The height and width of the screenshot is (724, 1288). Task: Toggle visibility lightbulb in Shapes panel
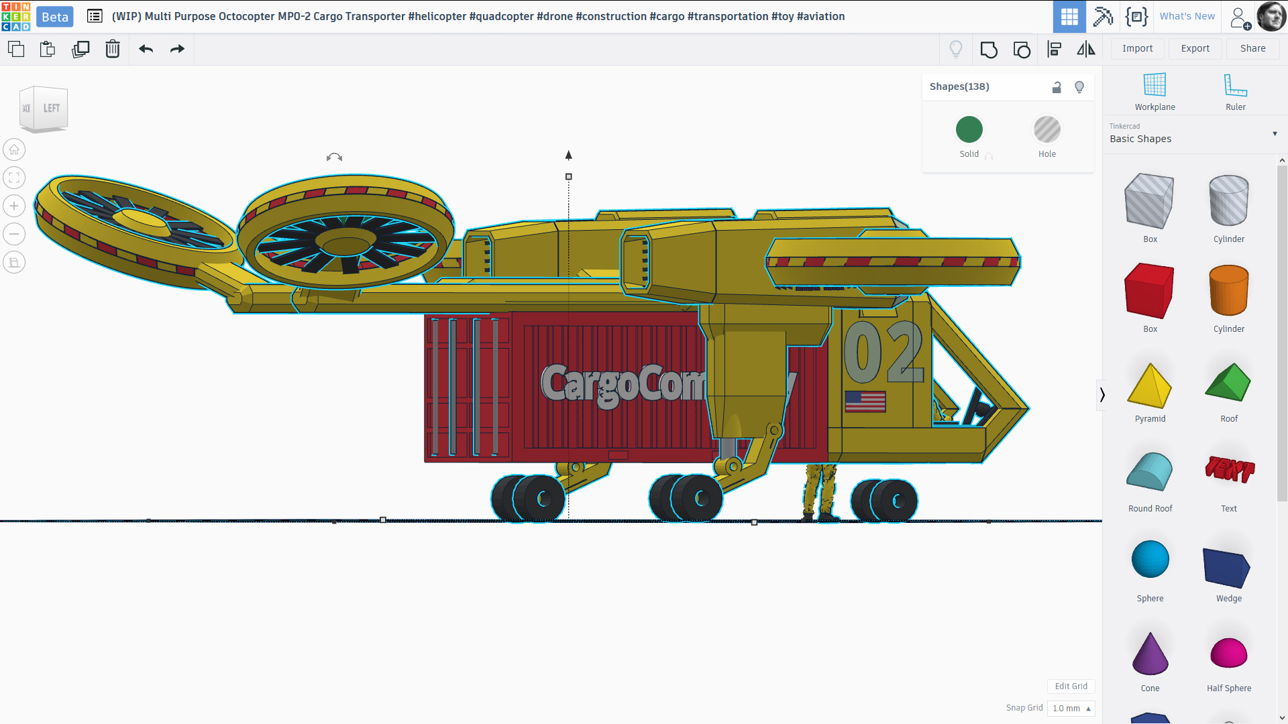coord(1079,87)
